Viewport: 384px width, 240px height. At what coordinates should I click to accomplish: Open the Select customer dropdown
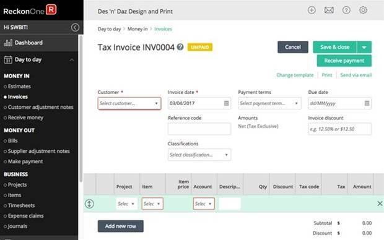pos(129,103)
